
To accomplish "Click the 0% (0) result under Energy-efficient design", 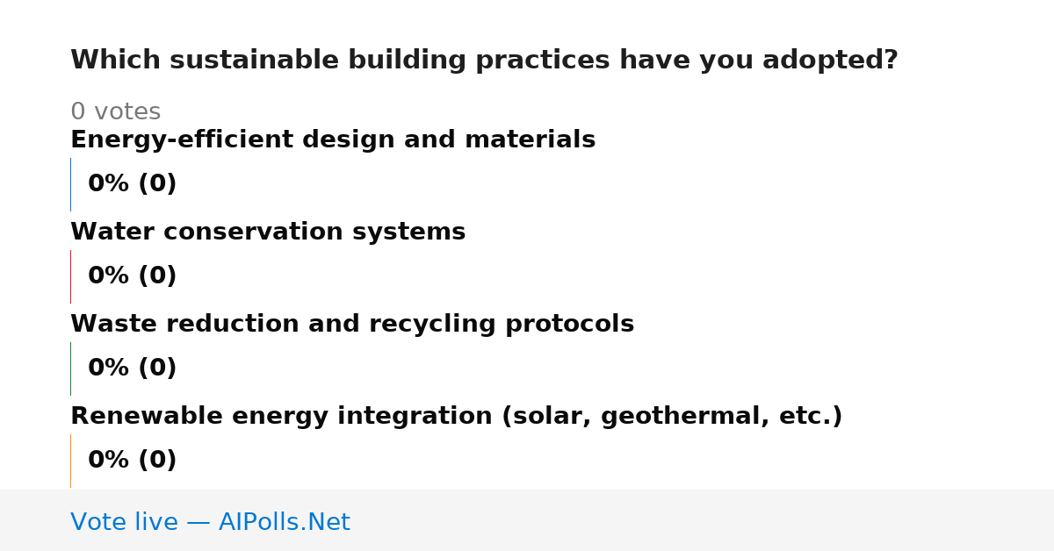I will (x=133, y=184).
